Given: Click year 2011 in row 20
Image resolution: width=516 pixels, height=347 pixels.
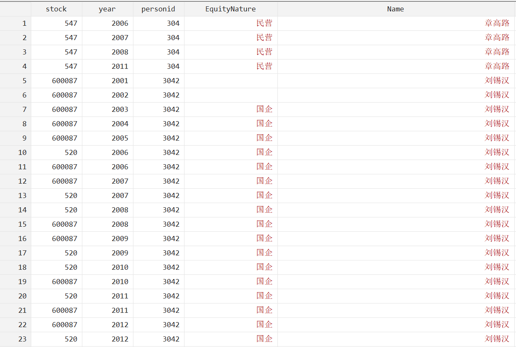Looking at the screenshot, I should click(x=120, y=296).
